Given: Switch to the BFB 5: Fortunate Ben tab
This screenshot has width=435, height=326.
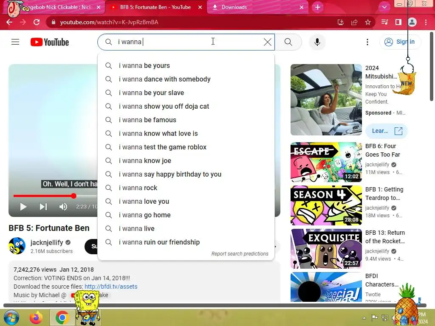Looking at the screenshot, I should 155,7.
